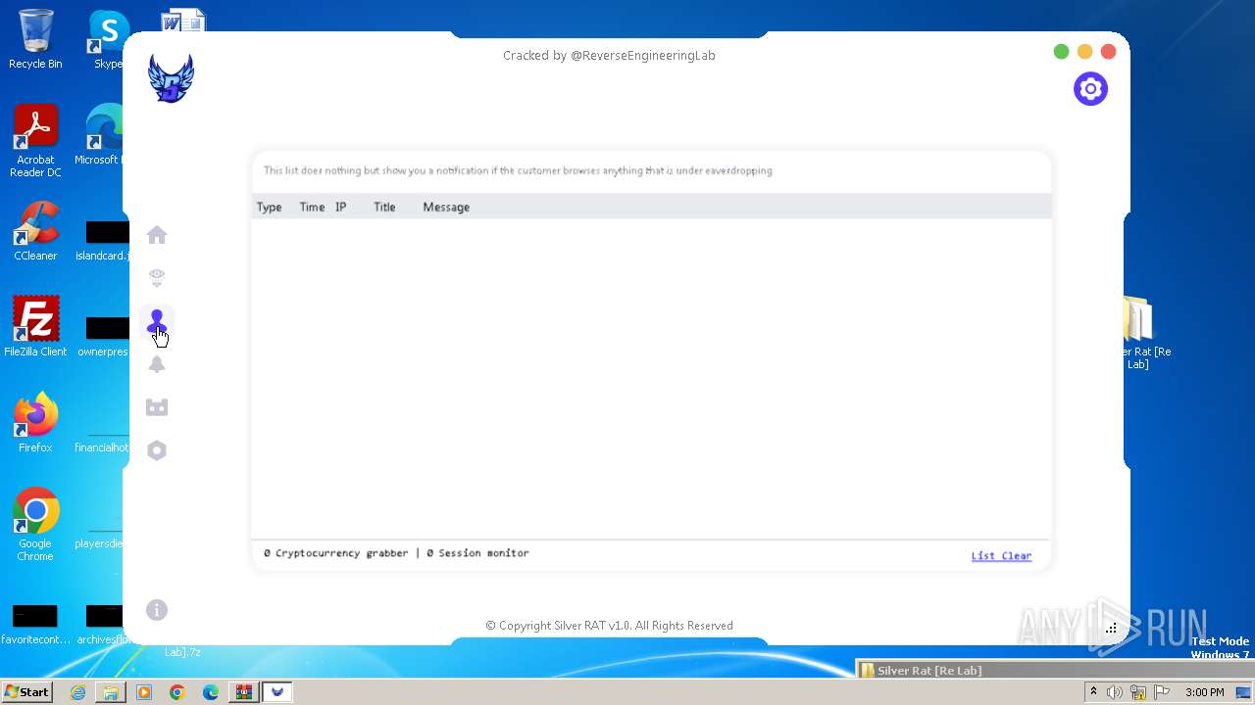Viewport: 1255px width, 705px height.
Task: Open Google Chrome desktop shortcut
Action: 35,524
